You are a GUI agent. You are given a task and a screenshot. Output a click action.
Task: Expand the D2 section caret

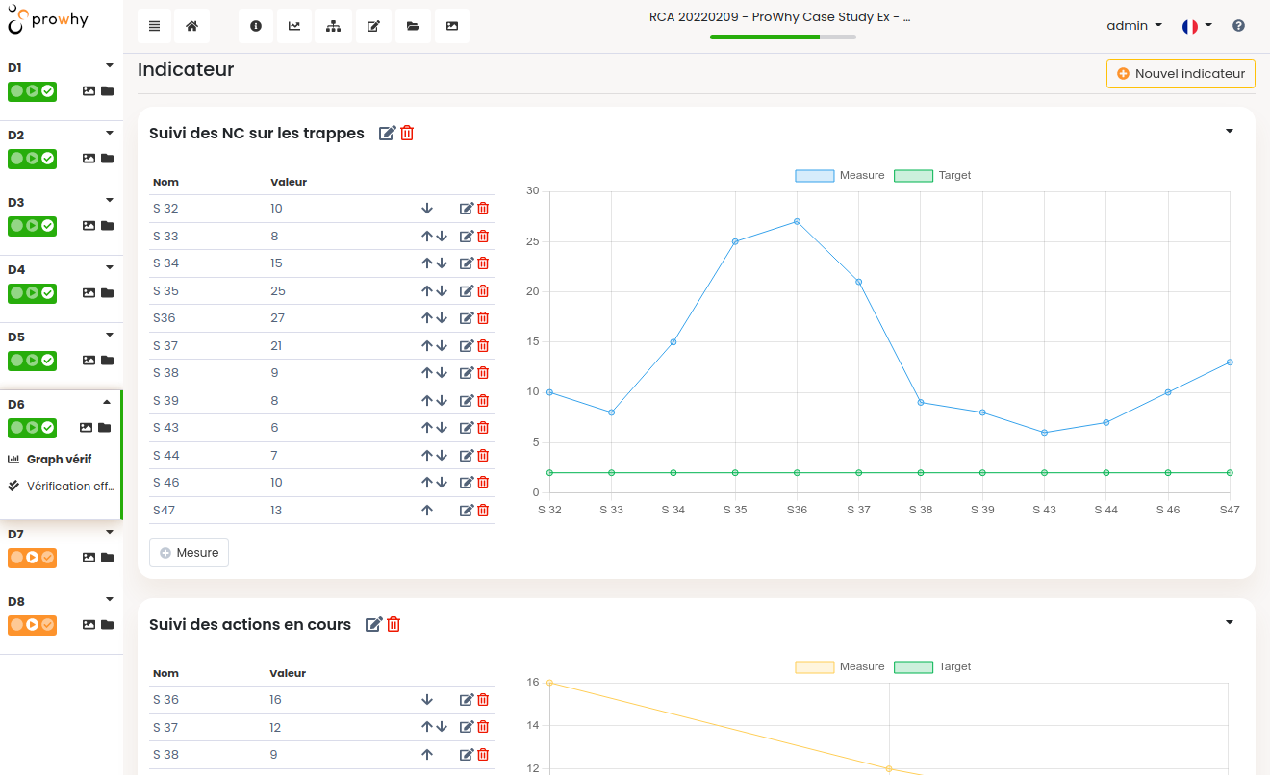tap(110, 134)
